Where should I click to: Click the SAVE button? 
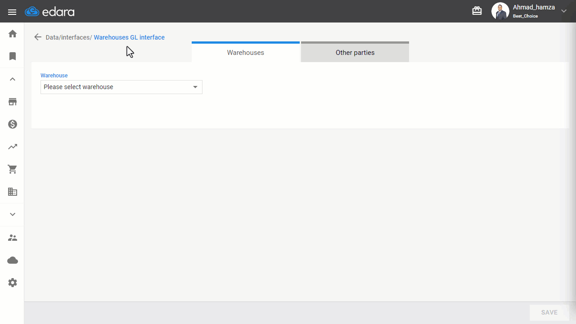pos(549,312)
